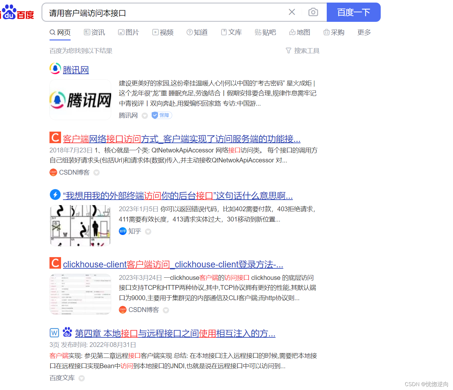Open 我想用我的外部终端访问 result link
The image size is (453, 390).
click(x=178, y=195)
